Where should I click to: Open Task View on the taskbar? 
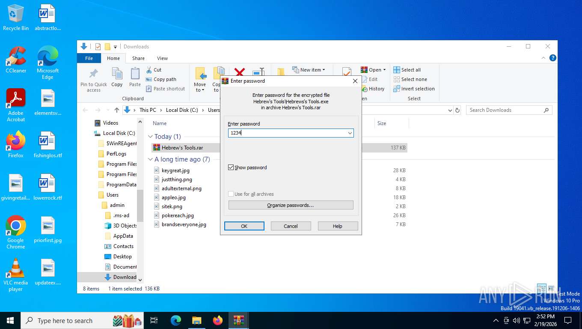click(154, 320)
